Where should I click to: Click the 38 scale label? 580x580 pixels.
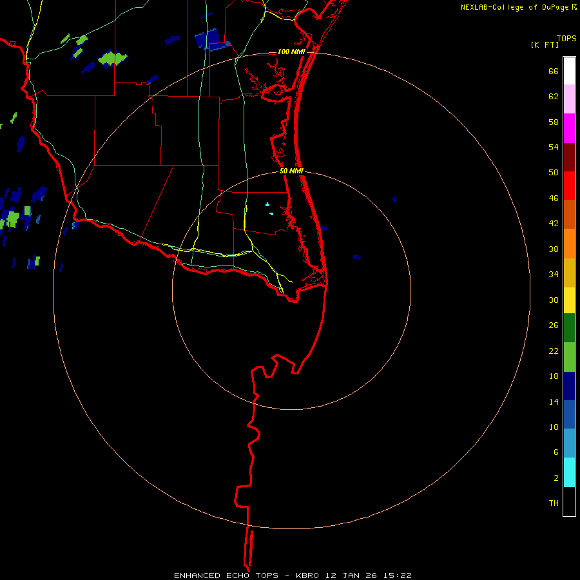[554, 249]
